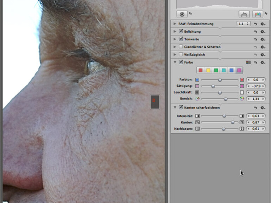Screen dimensions: 271x203
Task: Click the Bereich slider handle
Action: click(226, 99)
